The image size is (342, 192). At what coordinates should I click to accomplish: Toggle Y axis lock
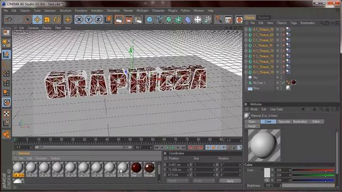(x=89, y=20)
